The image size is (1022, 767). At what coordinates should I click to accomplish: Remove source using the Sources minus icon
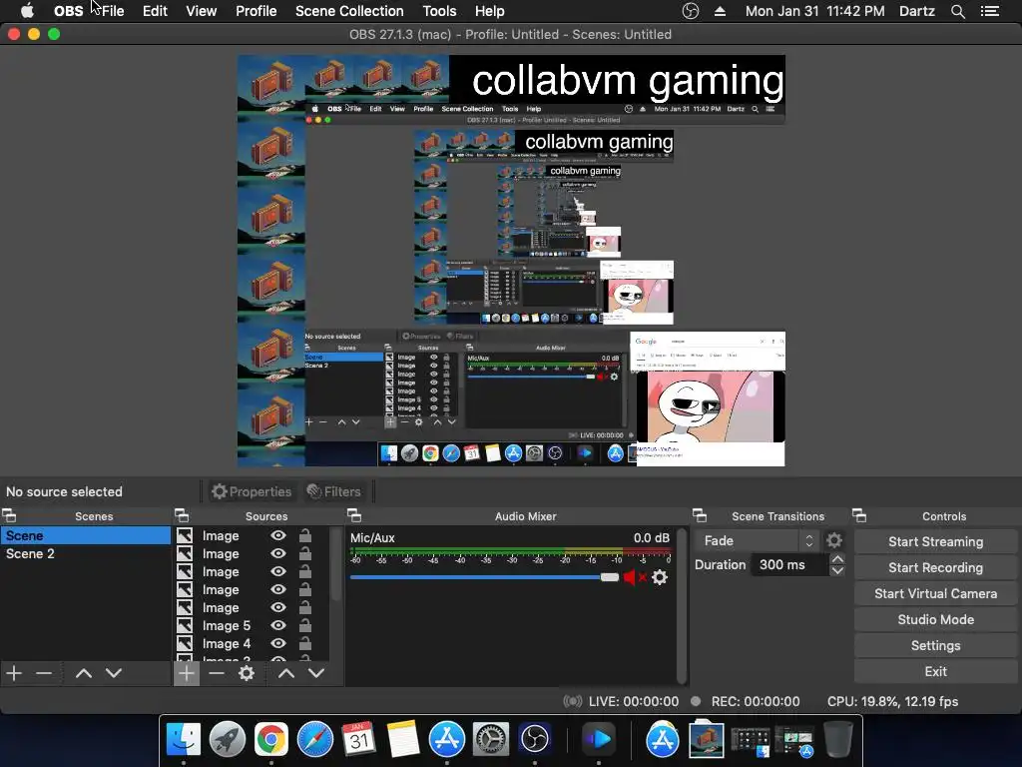pyautogui.click(x=217, y=673)
